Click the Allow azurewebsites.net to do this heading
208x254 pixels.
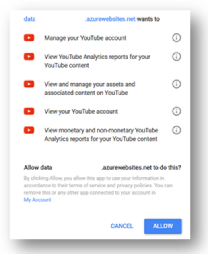pos(103,167)
